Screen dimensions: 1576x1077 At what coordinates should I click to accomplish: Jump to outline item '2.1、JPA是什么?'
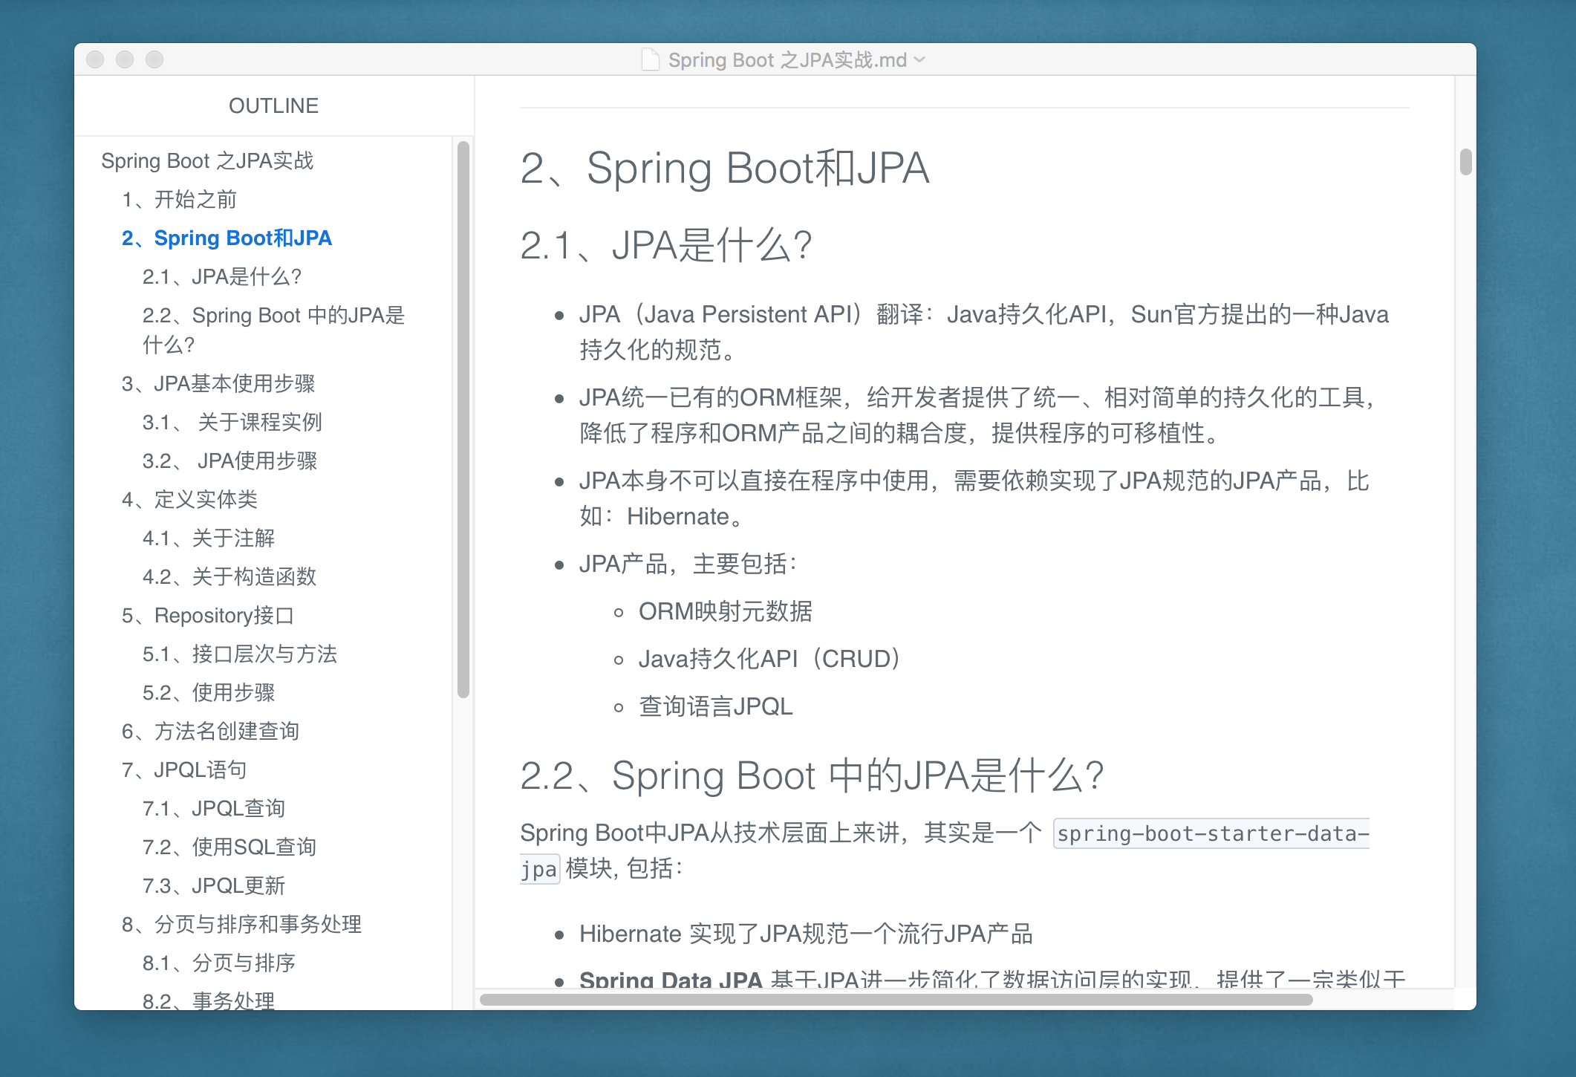[x=221, y=276]
